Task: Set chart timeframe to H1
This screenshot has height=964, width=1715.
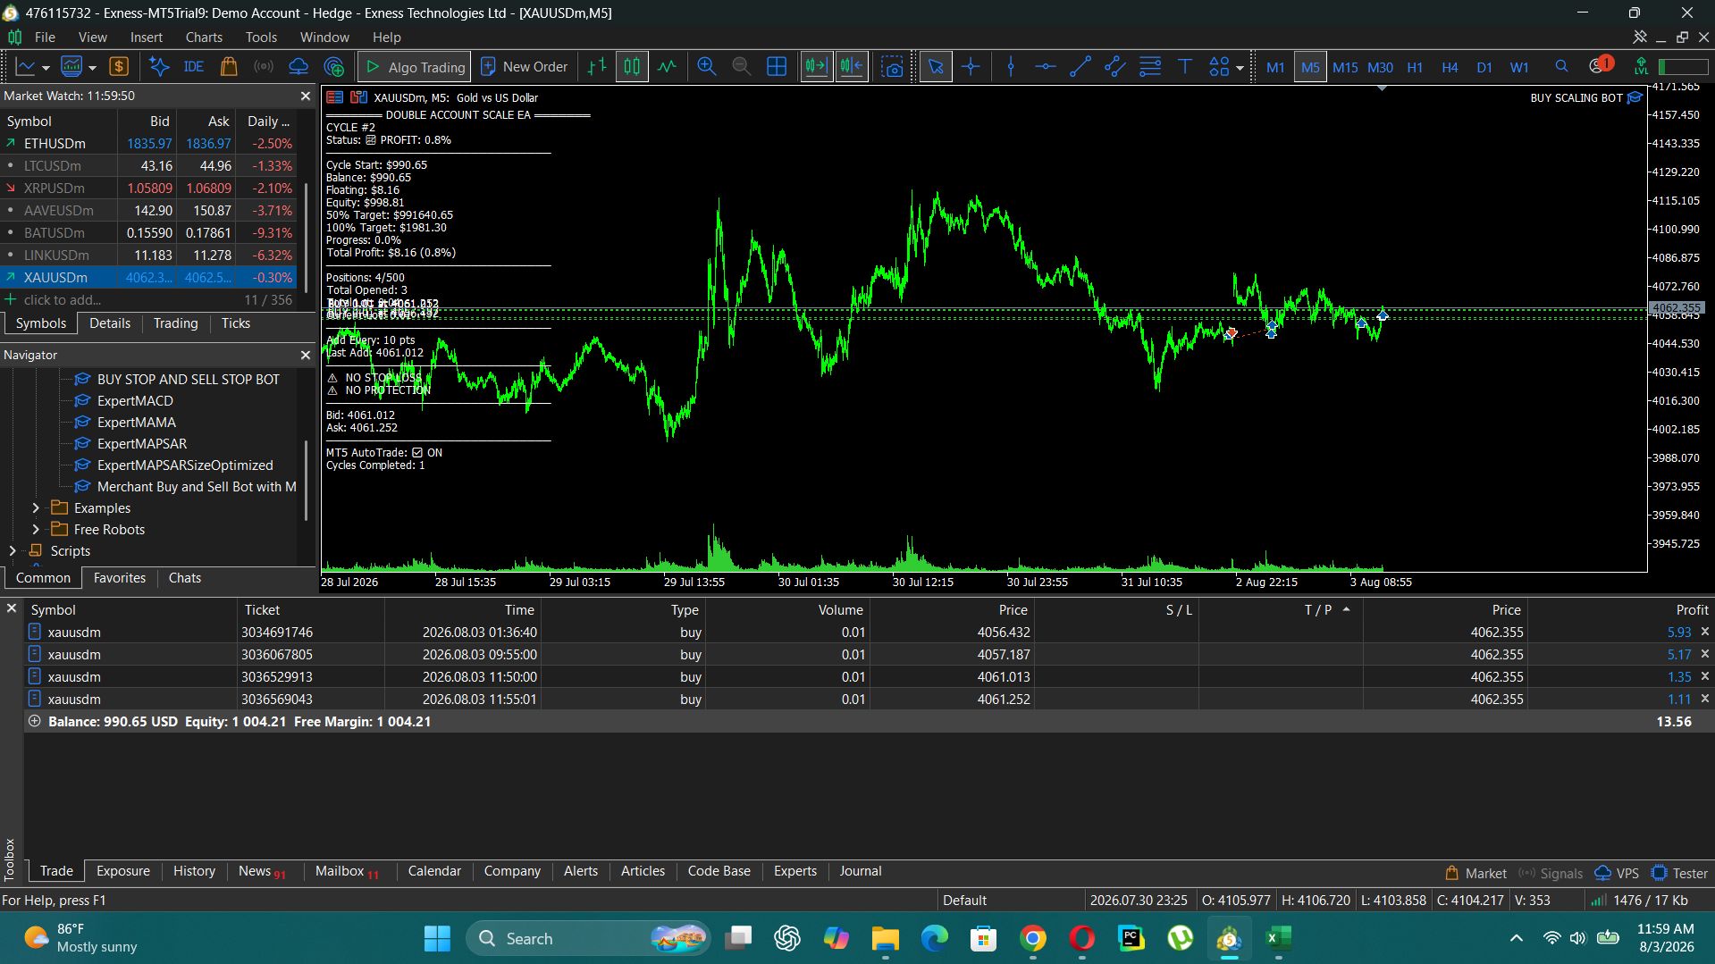Action: 1415,67
